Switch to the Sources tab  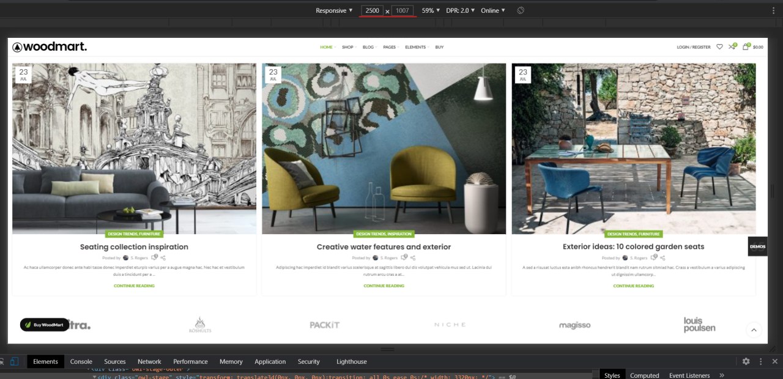pos(114,361)
